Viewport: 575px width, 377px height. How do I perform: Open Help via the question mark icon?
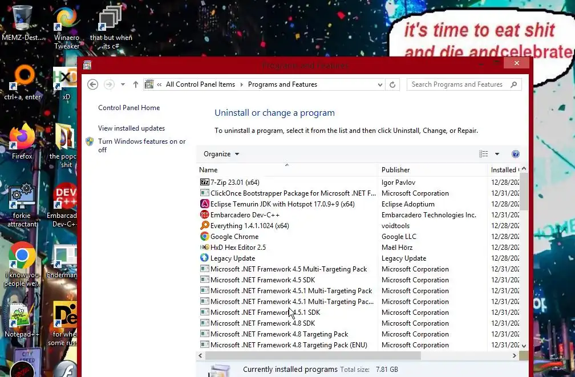pos(516,154)
